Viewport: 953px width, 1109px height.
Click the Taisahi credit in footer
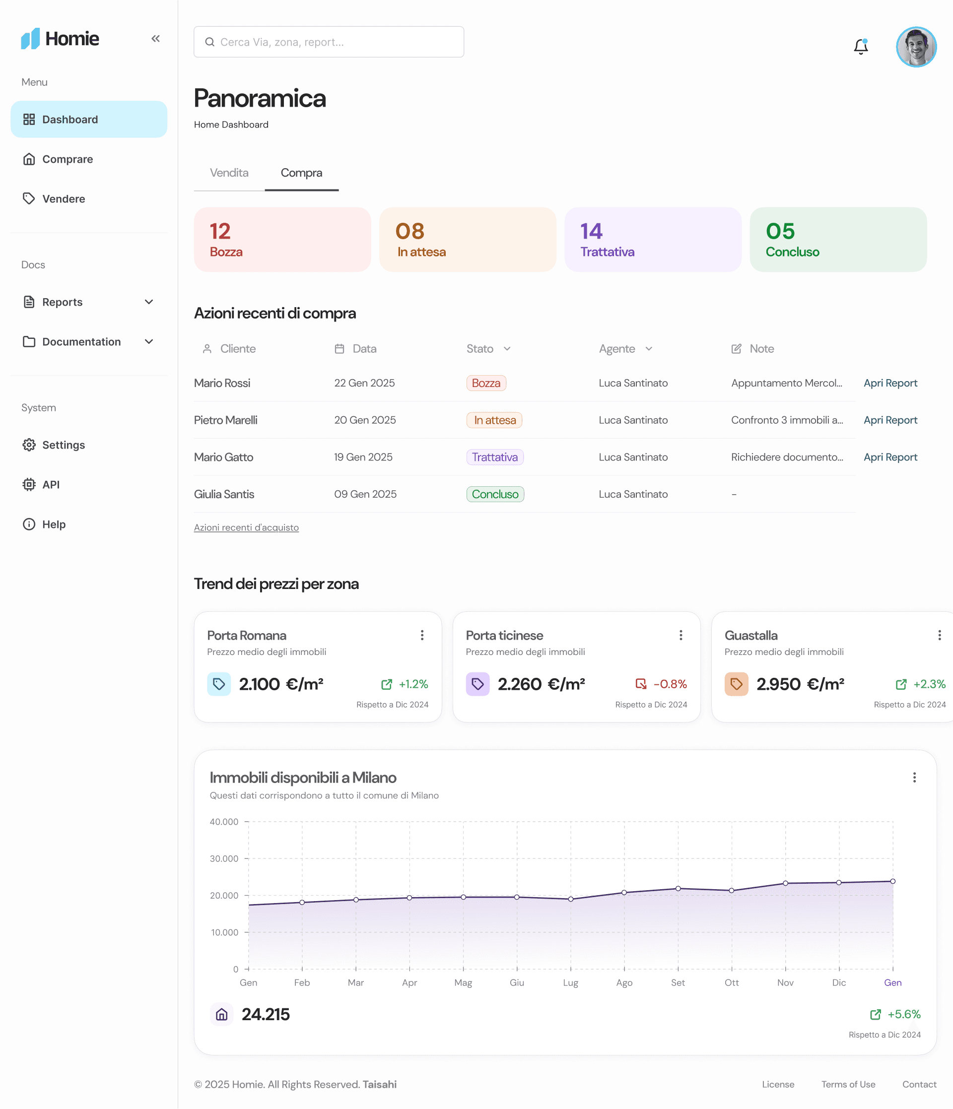[380, 1084]
